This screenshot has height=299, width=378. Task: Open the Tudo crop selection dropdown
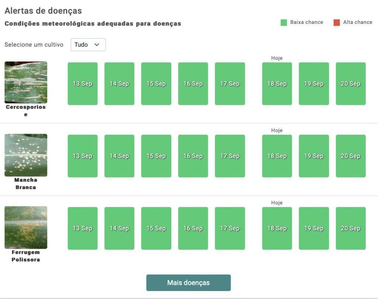point(88,45)
